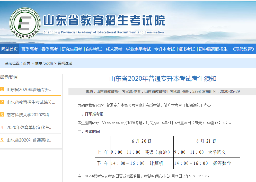Click the 下午 row label in table
Viewport: 256px width, 182px height.
[x=103, y=163]
